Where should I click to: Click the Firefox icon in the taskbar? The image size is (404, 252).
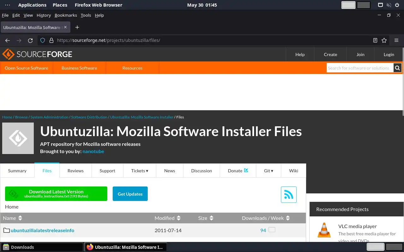coord(90,247)
